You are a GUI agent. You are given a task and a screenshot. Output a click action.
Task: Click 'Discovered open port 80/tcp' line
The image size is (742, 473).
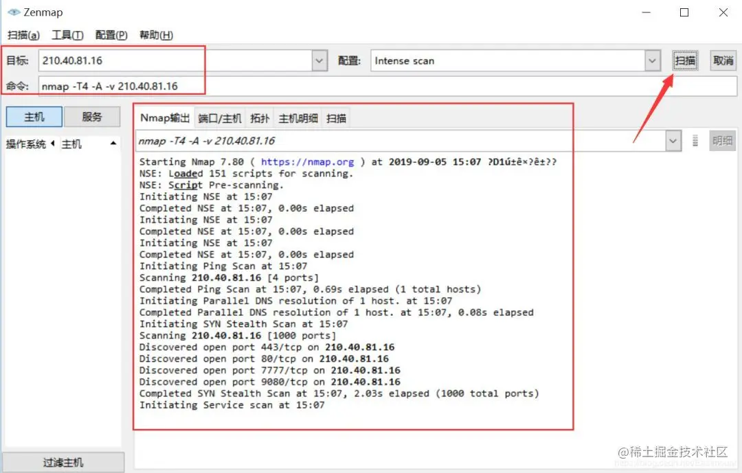coord(264,359)
